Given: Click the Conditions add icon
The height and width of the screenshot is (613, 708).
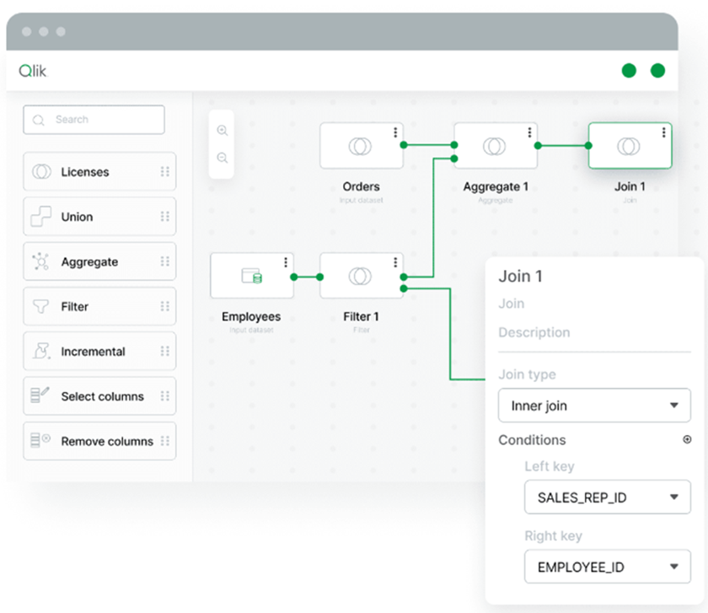Looking at the screenshot, I should coord(687,440).
